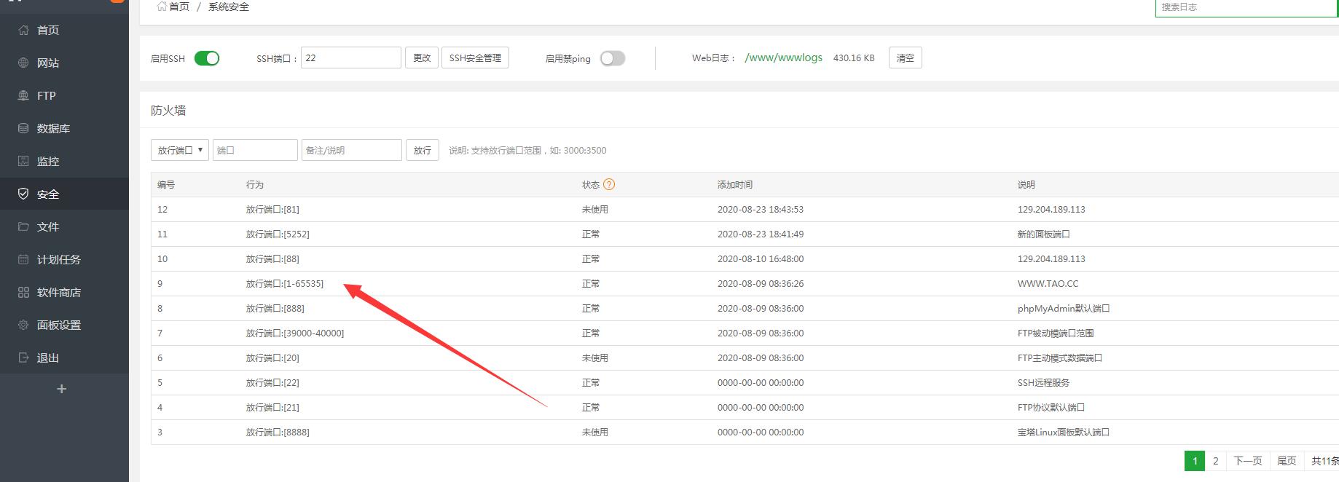Select 退出 in the sidebar menu
The image size is (1339, 482).
(47, 357)
